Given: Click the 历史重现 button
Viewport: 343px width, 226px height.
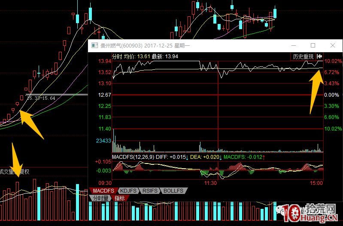Looking at the screenshot, I should 303,56.
